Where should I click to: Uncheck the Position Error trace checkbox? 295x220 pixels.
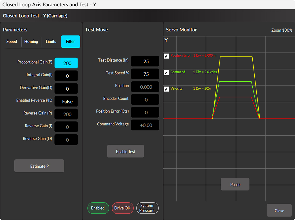click(167, 56)
